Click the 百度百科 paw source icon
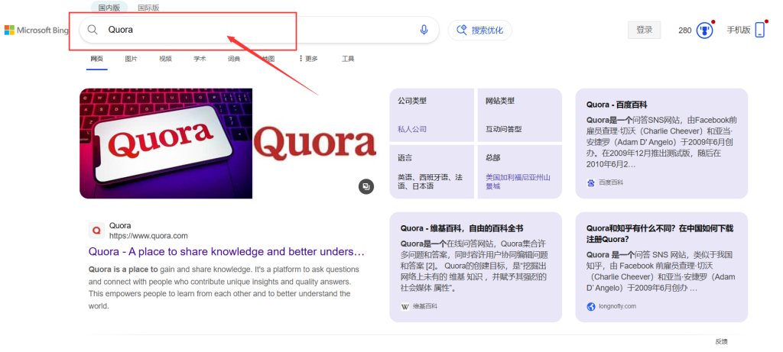 591,183
